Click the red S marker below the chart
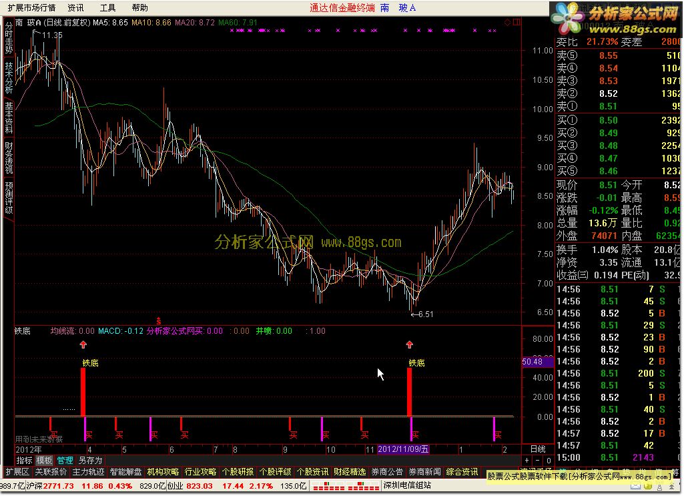The height and width of the screenshot is (496, 684). [159, 322]
